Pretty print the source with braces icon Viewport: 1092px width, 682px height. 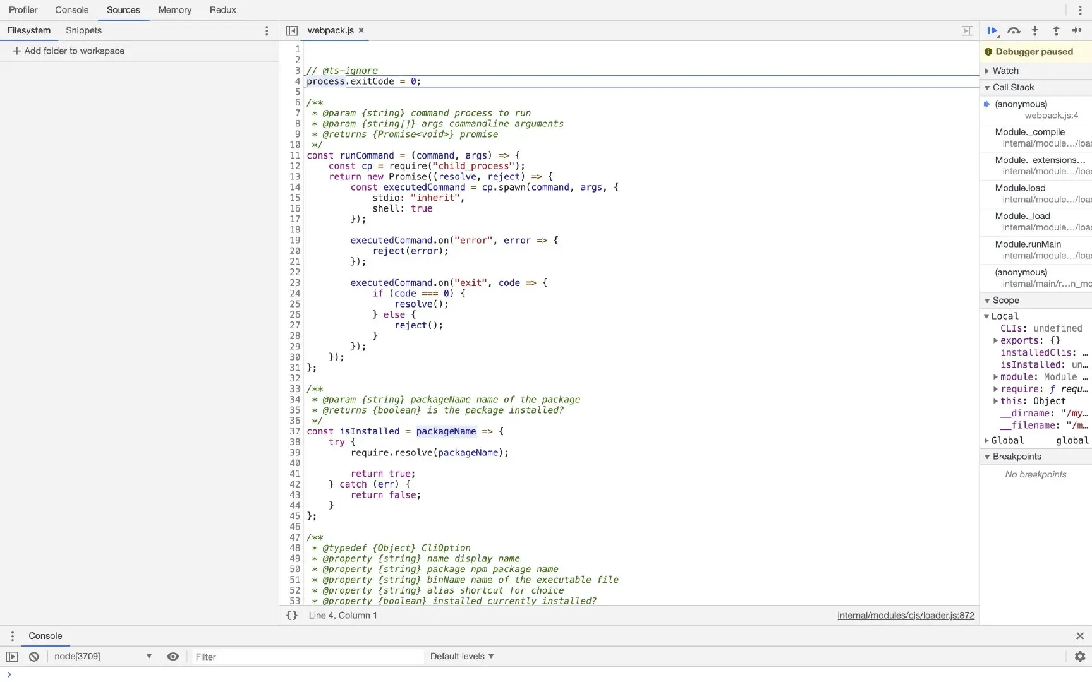click(x=291, y=615)
